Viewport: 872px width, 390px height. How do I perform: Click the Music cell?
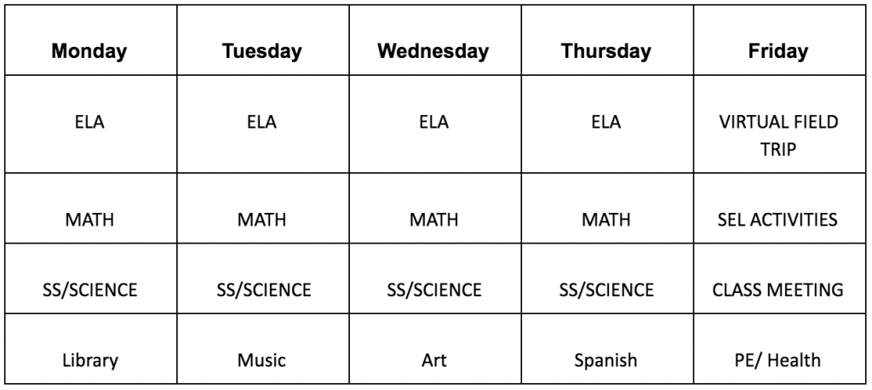263,348
